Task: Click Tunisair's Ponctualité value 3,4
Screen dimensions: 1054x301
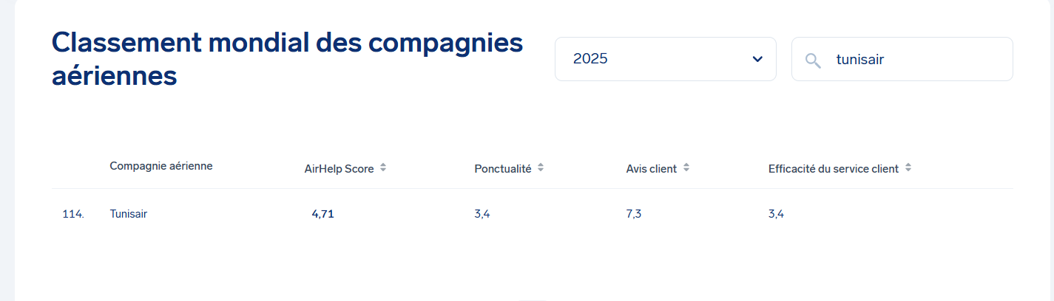Action: pos(482,215)
